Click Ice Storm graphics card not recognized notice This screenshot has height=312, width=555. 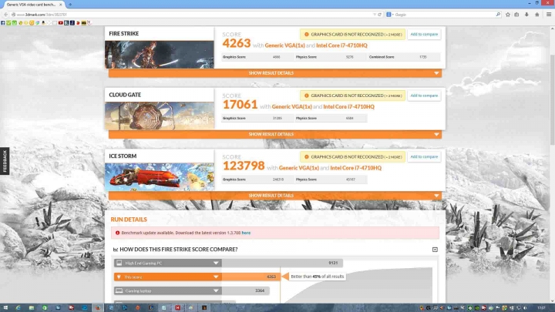352,156
